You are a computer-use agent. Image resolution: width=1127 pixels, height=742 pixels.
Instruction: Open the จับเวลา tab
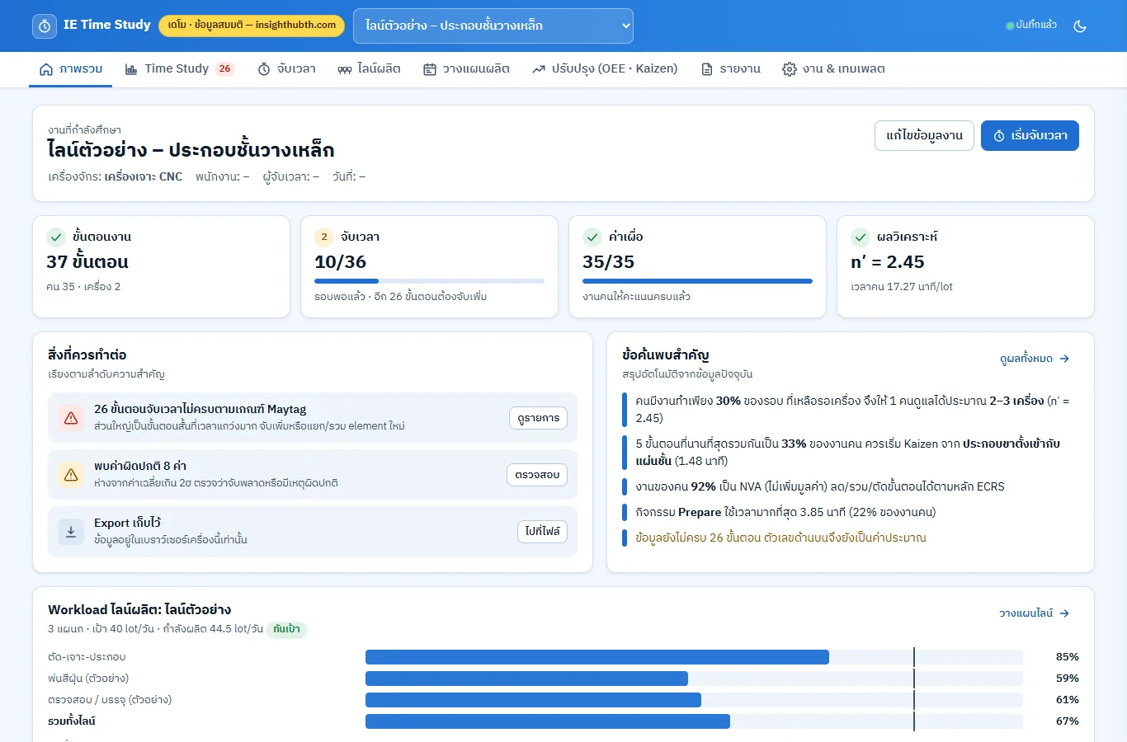[x=287, y=68]
